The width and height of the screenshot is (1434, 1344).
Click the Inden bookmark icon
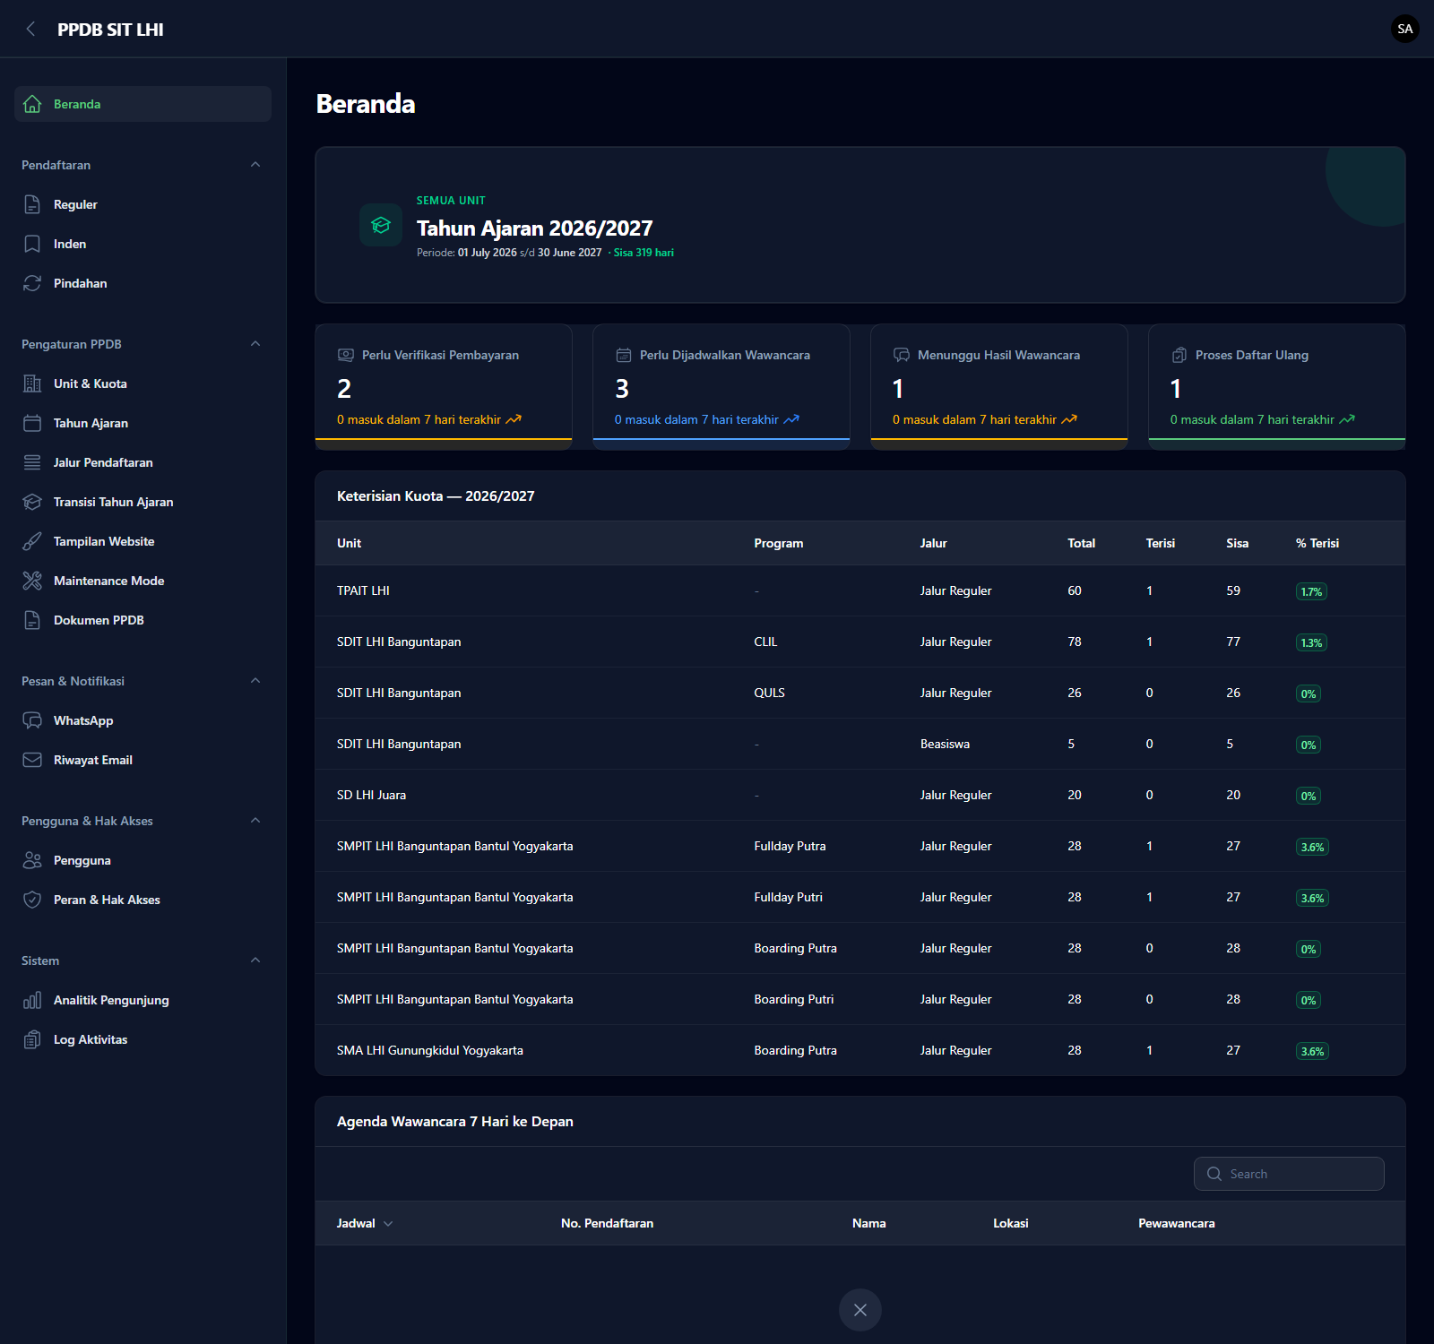click(x=32, y=244)
